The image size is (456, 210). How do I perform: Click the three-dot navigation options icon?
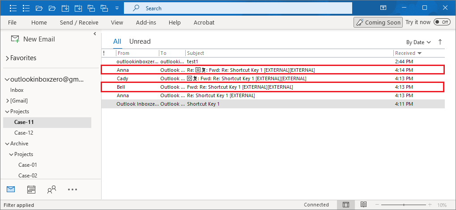[x=72, y=189]
